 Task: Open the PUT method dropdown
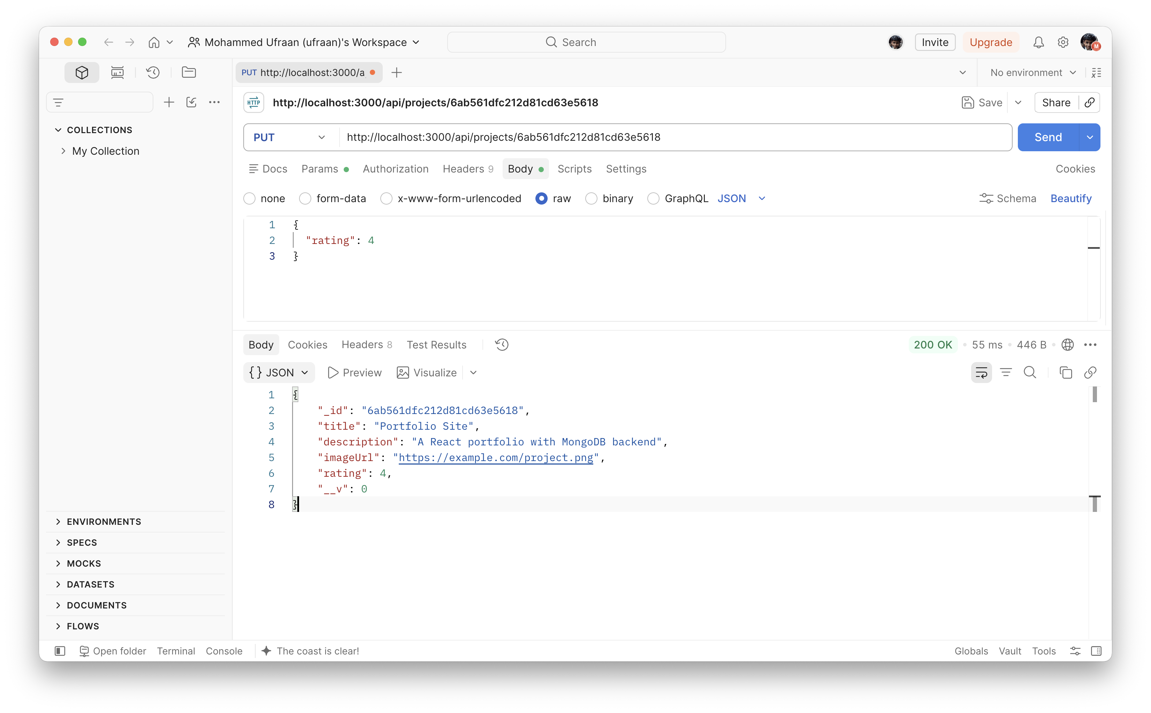coord(291,137)
